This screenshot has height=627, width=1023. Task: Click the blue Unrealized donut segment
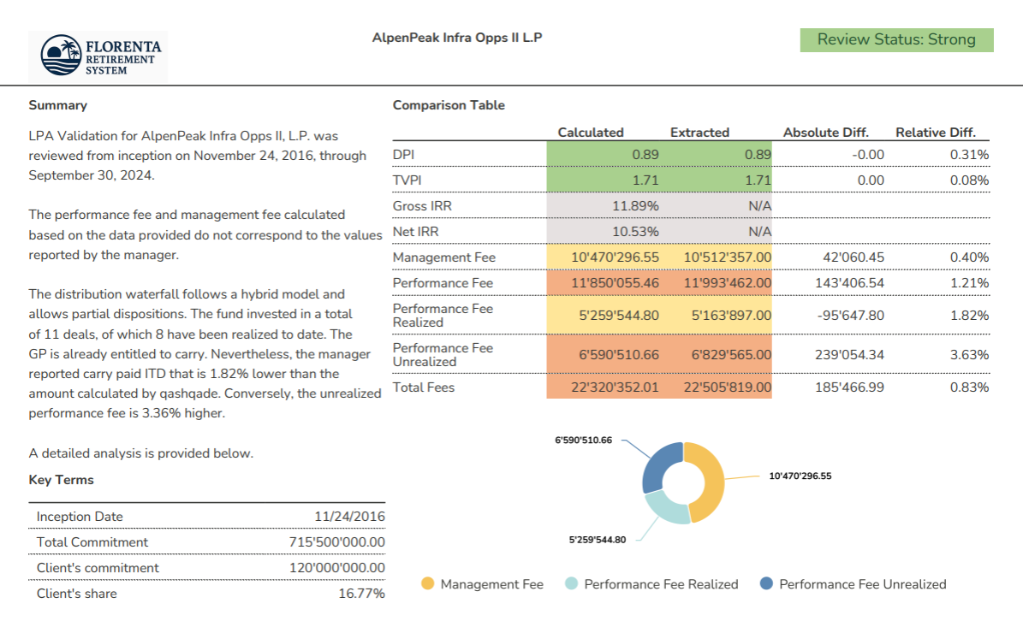click(x=657, y=466)
